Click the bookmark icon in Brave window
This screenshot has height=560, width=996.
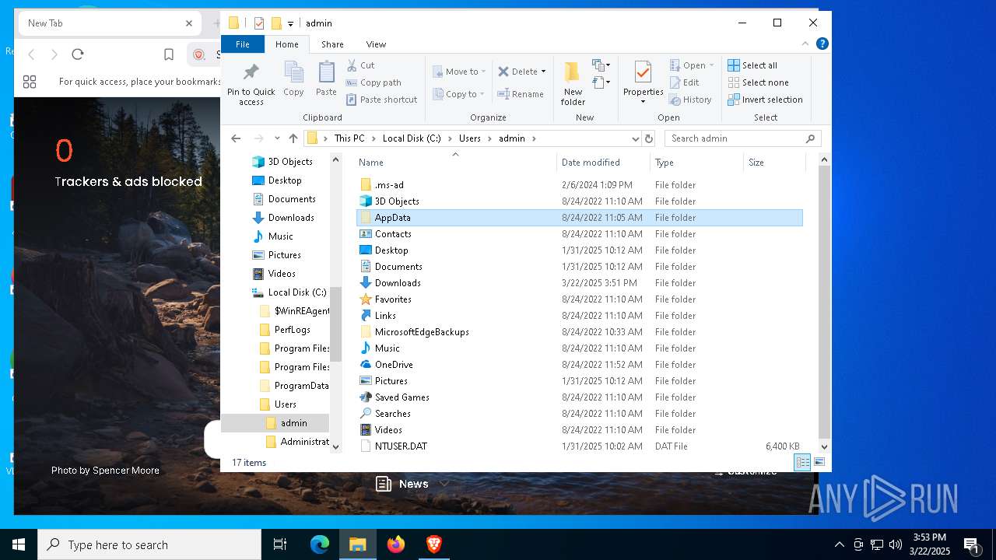[x=169, y=54]
